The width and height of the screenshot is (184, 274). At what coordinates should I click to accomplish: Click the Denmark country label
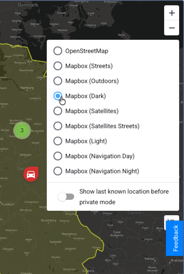pos(28,5)
